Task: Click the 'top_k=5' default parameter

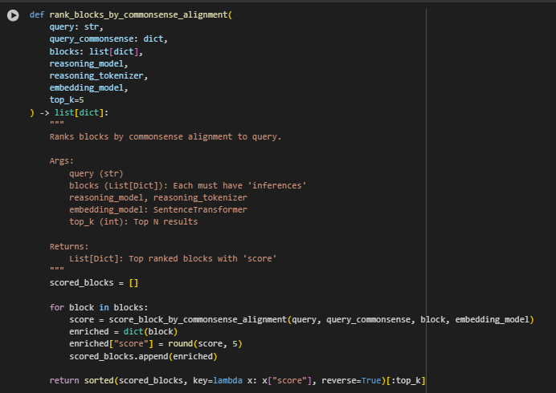Action: click(x=67, y=99)
